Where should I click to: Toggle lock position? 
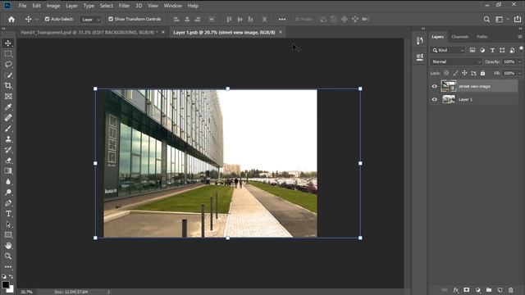click(x=464, y=73)
